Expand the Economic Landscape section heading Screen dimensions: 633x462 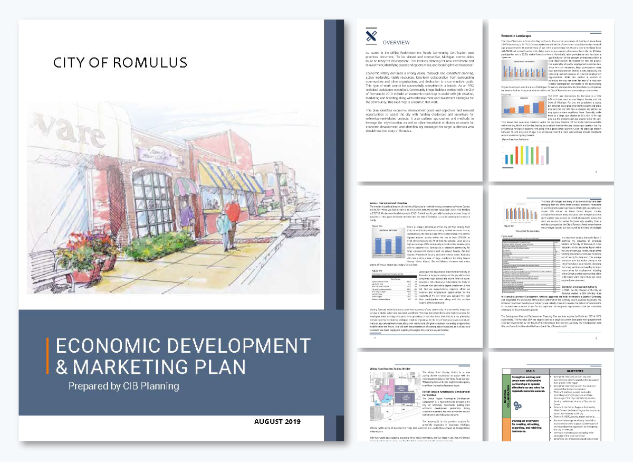pos(515,35)
